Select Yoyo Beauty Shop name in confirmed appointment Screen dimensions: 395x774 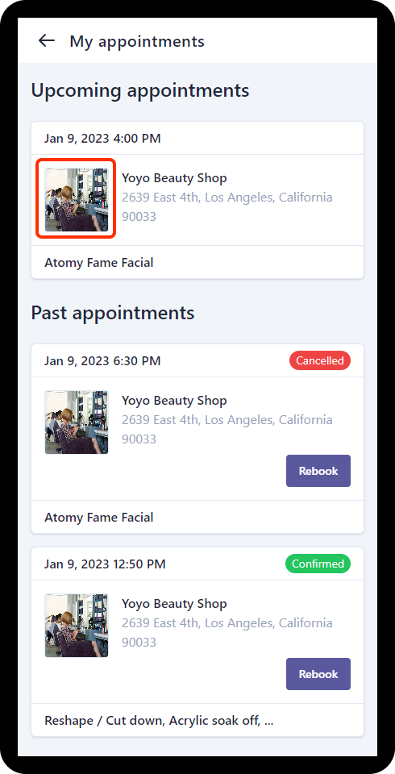point(174,604)
